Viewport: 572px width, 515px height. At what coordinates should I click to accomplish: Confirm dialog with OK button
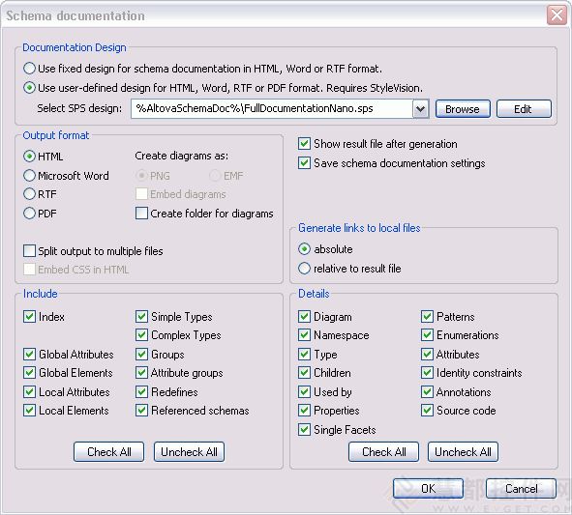pos(428,488)
